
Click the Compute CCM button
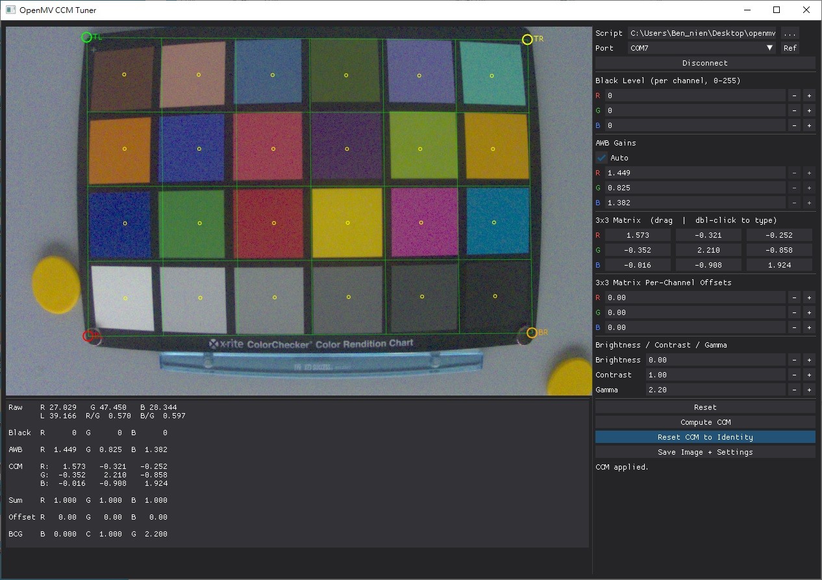click(705, 422)
